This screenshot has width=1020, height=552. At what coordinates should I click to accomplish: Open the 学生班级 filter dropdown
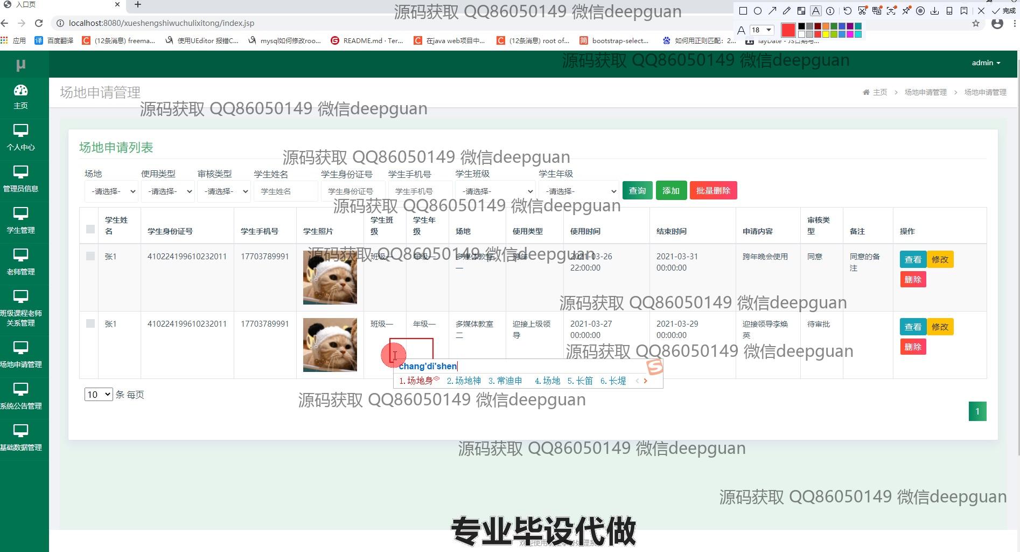click(x=495, y=191)
